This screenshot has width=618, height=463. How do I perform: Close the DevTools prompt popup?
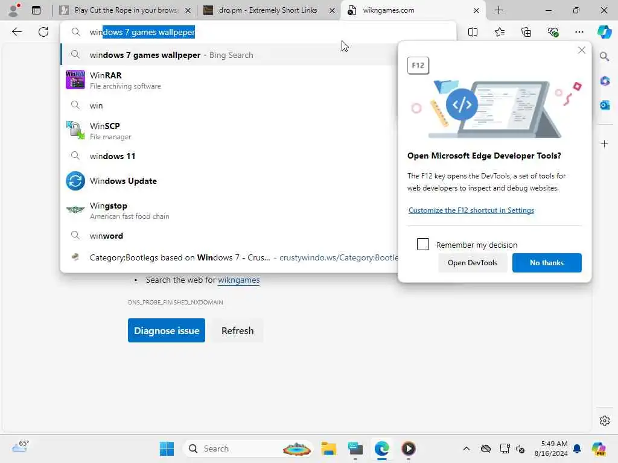pyautogui.click(x=581, y=50)
